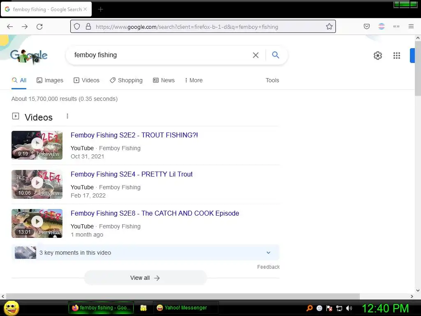
Task: Click the 1 month ago text
Action: click(x=87, y=235)
